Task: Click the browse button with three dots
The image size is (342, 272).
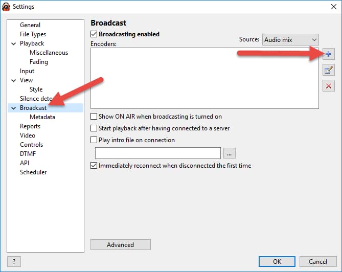Action: (230, 153)
